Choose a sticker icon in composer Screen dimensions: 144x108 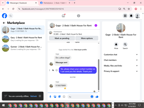click(x=60, y=96)
